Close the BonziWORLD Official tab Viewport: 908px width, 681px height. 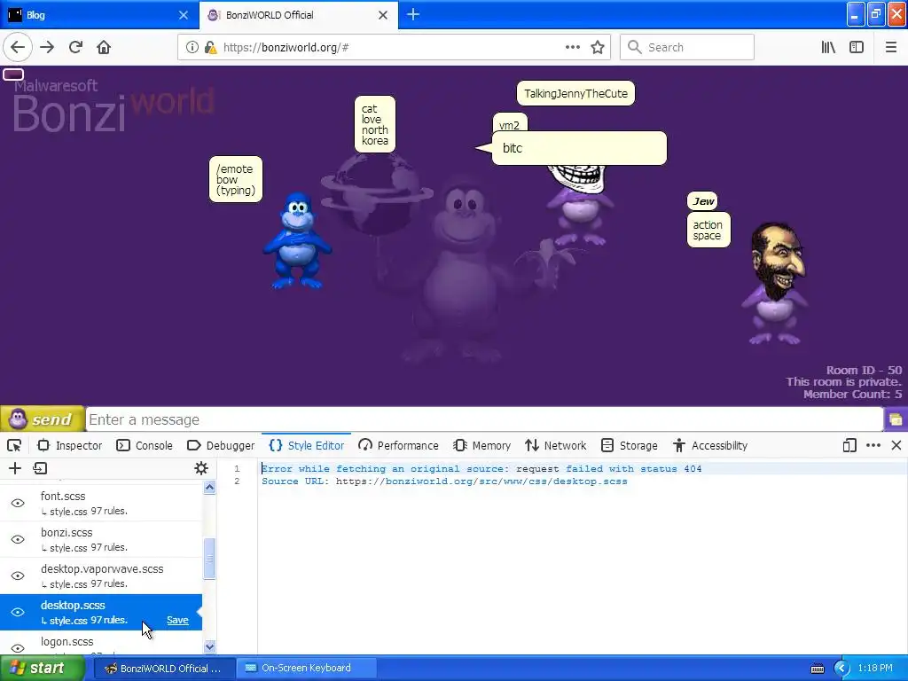[x=383, y=15]
